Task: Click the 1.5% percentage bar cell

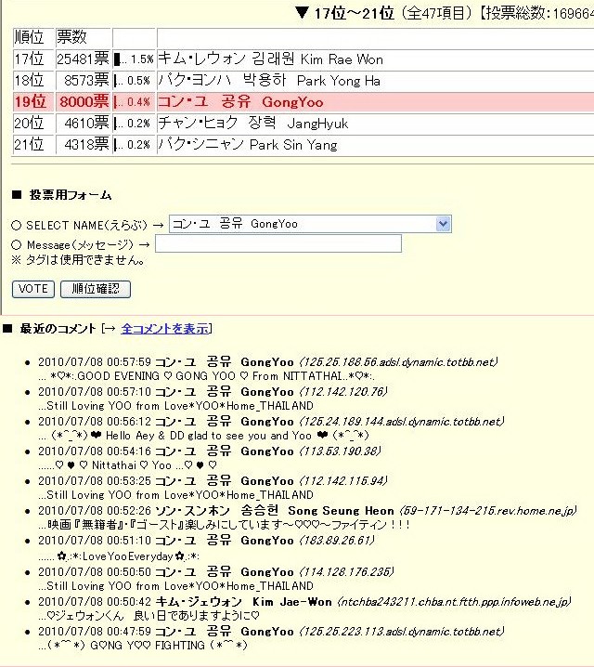Action: click(134, 59)
